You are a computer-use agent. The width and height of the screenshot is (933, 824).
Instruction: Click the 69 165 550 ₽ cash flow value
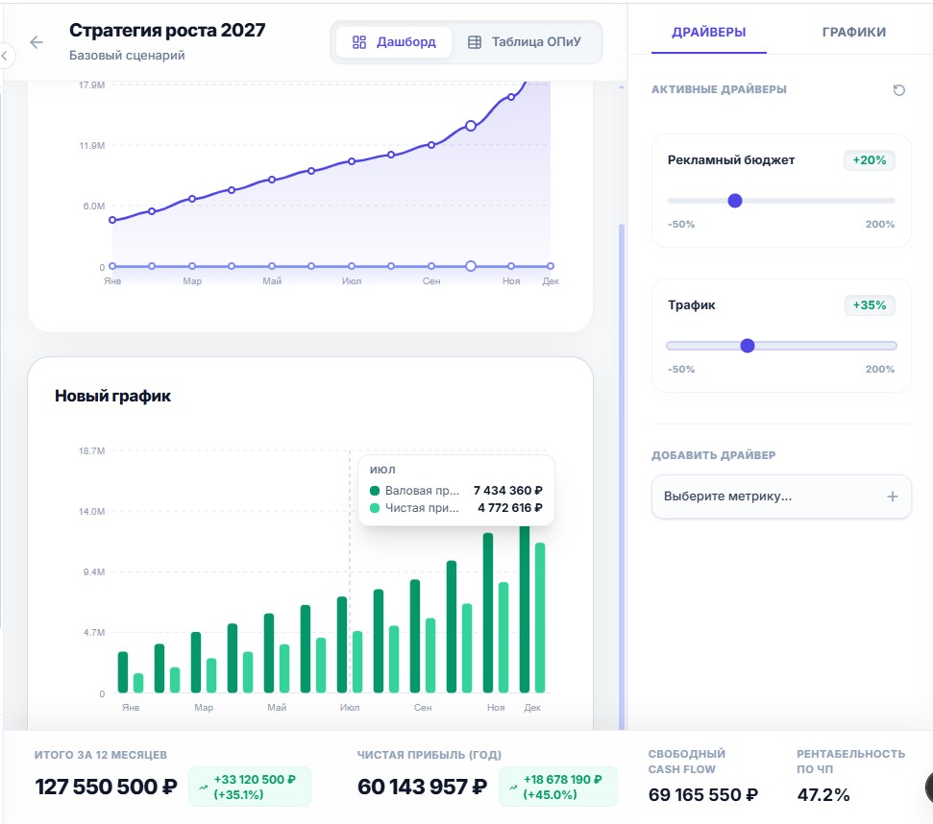(x=703, y=795)
